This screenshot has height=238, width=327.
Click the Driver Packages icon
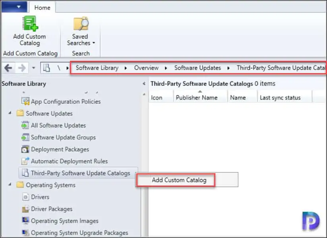25,209
